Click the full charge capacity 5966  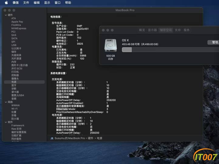click(x=83, y=56)
